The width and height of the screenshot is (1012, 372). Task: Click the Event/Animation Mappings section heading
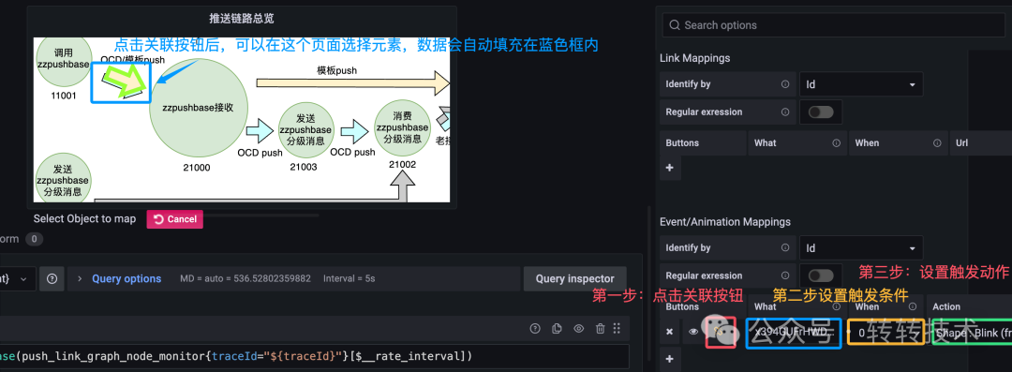tap(724, 221)
